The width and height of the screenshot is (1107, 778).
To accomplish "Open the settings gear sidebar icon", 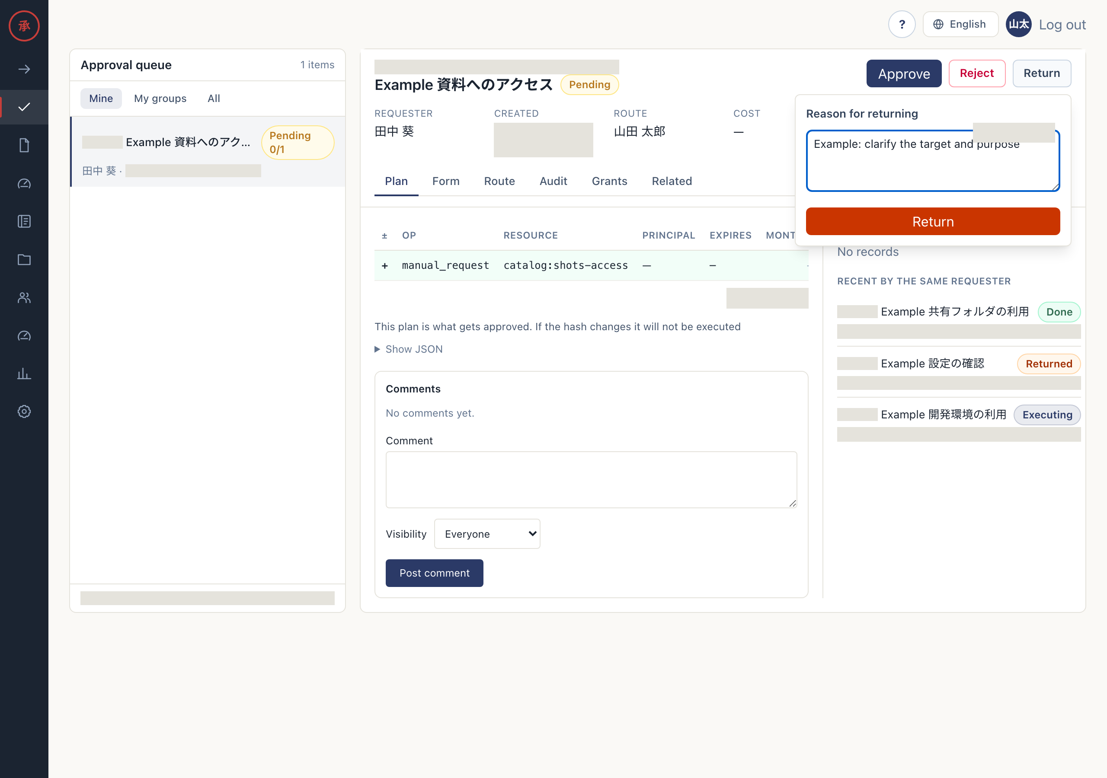I will 24,411.
